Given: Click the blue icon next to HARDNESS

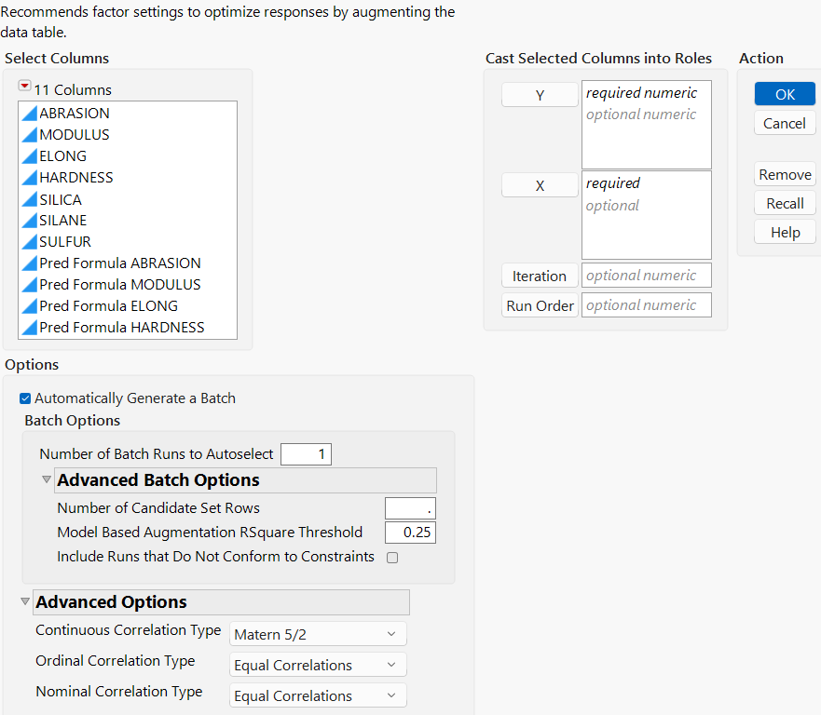Looking at the screenshot, I should [x=32, y=177].
